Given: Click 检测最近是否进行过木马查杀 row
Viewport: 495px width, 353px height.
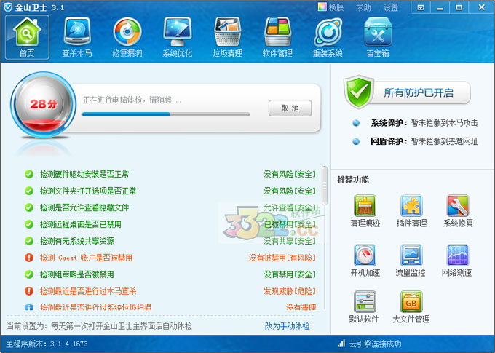Looking at the screenshot, I should pyautogui.click(x=170, y=291).
